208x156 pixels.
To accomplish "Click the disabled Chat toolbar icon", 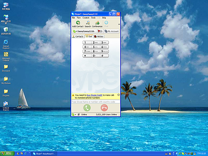I will (x=106, y=24).
